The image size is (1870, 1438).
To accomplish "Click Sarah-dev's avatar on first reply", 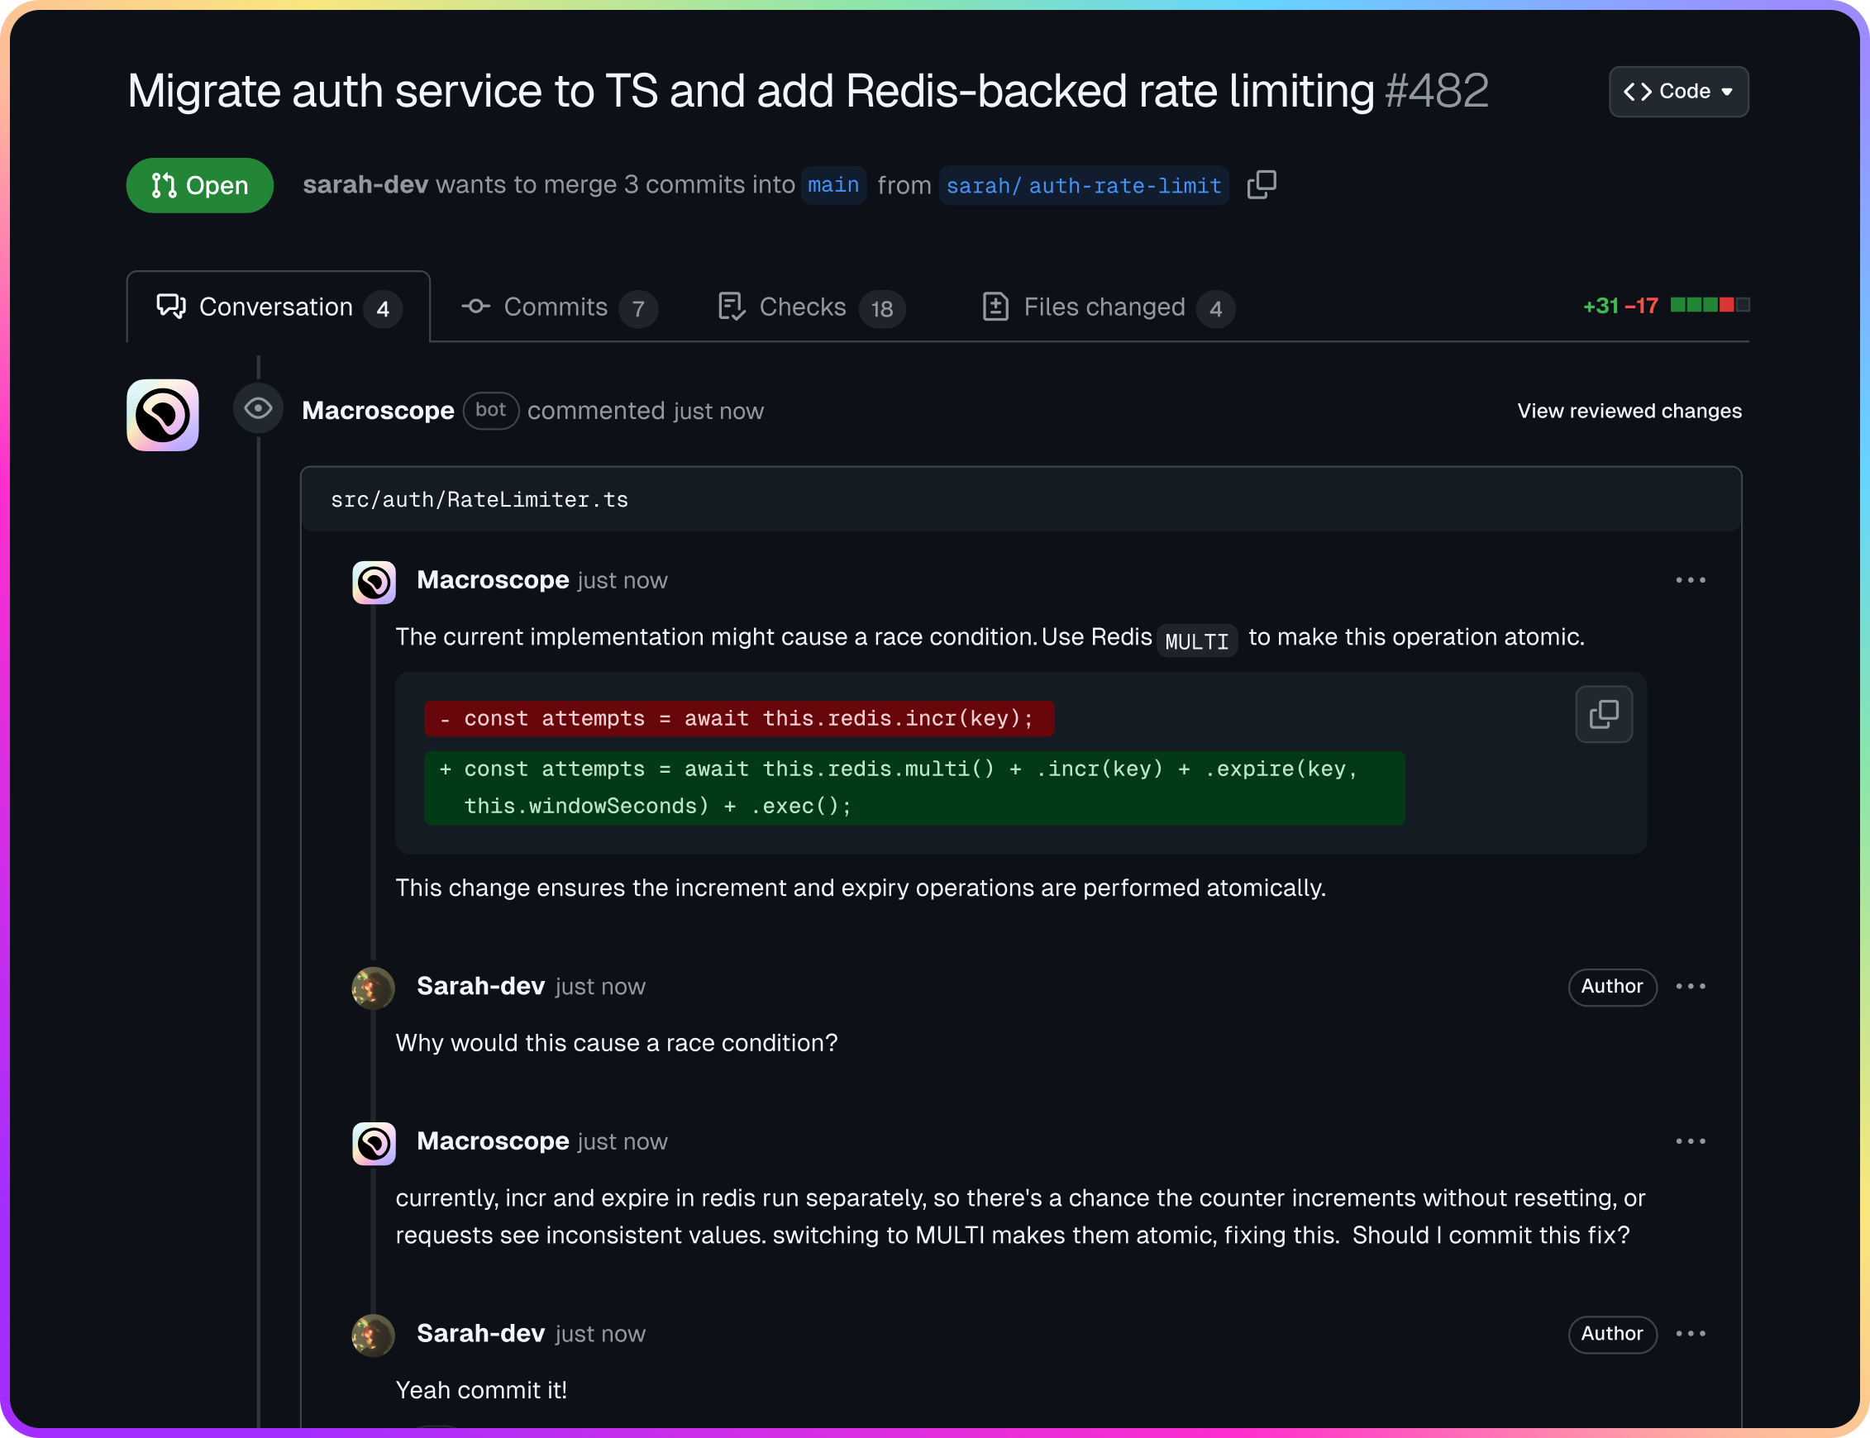I will point(374,988).
